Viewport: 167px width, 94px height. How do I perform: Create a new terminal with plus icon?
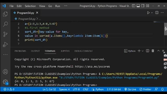(139, 51)
